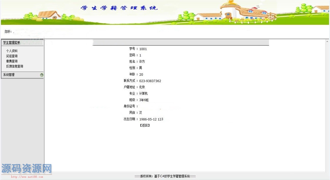Open the 个人资料 menu item

(12, 51)
